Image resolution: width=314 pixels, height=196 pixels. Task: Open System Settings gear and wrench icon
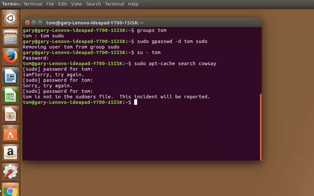click(10, 172)
